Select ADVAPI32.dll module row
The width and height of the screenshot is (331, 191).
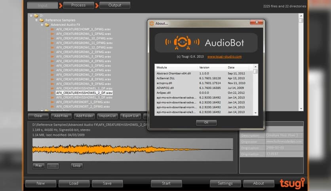point(204,88)
